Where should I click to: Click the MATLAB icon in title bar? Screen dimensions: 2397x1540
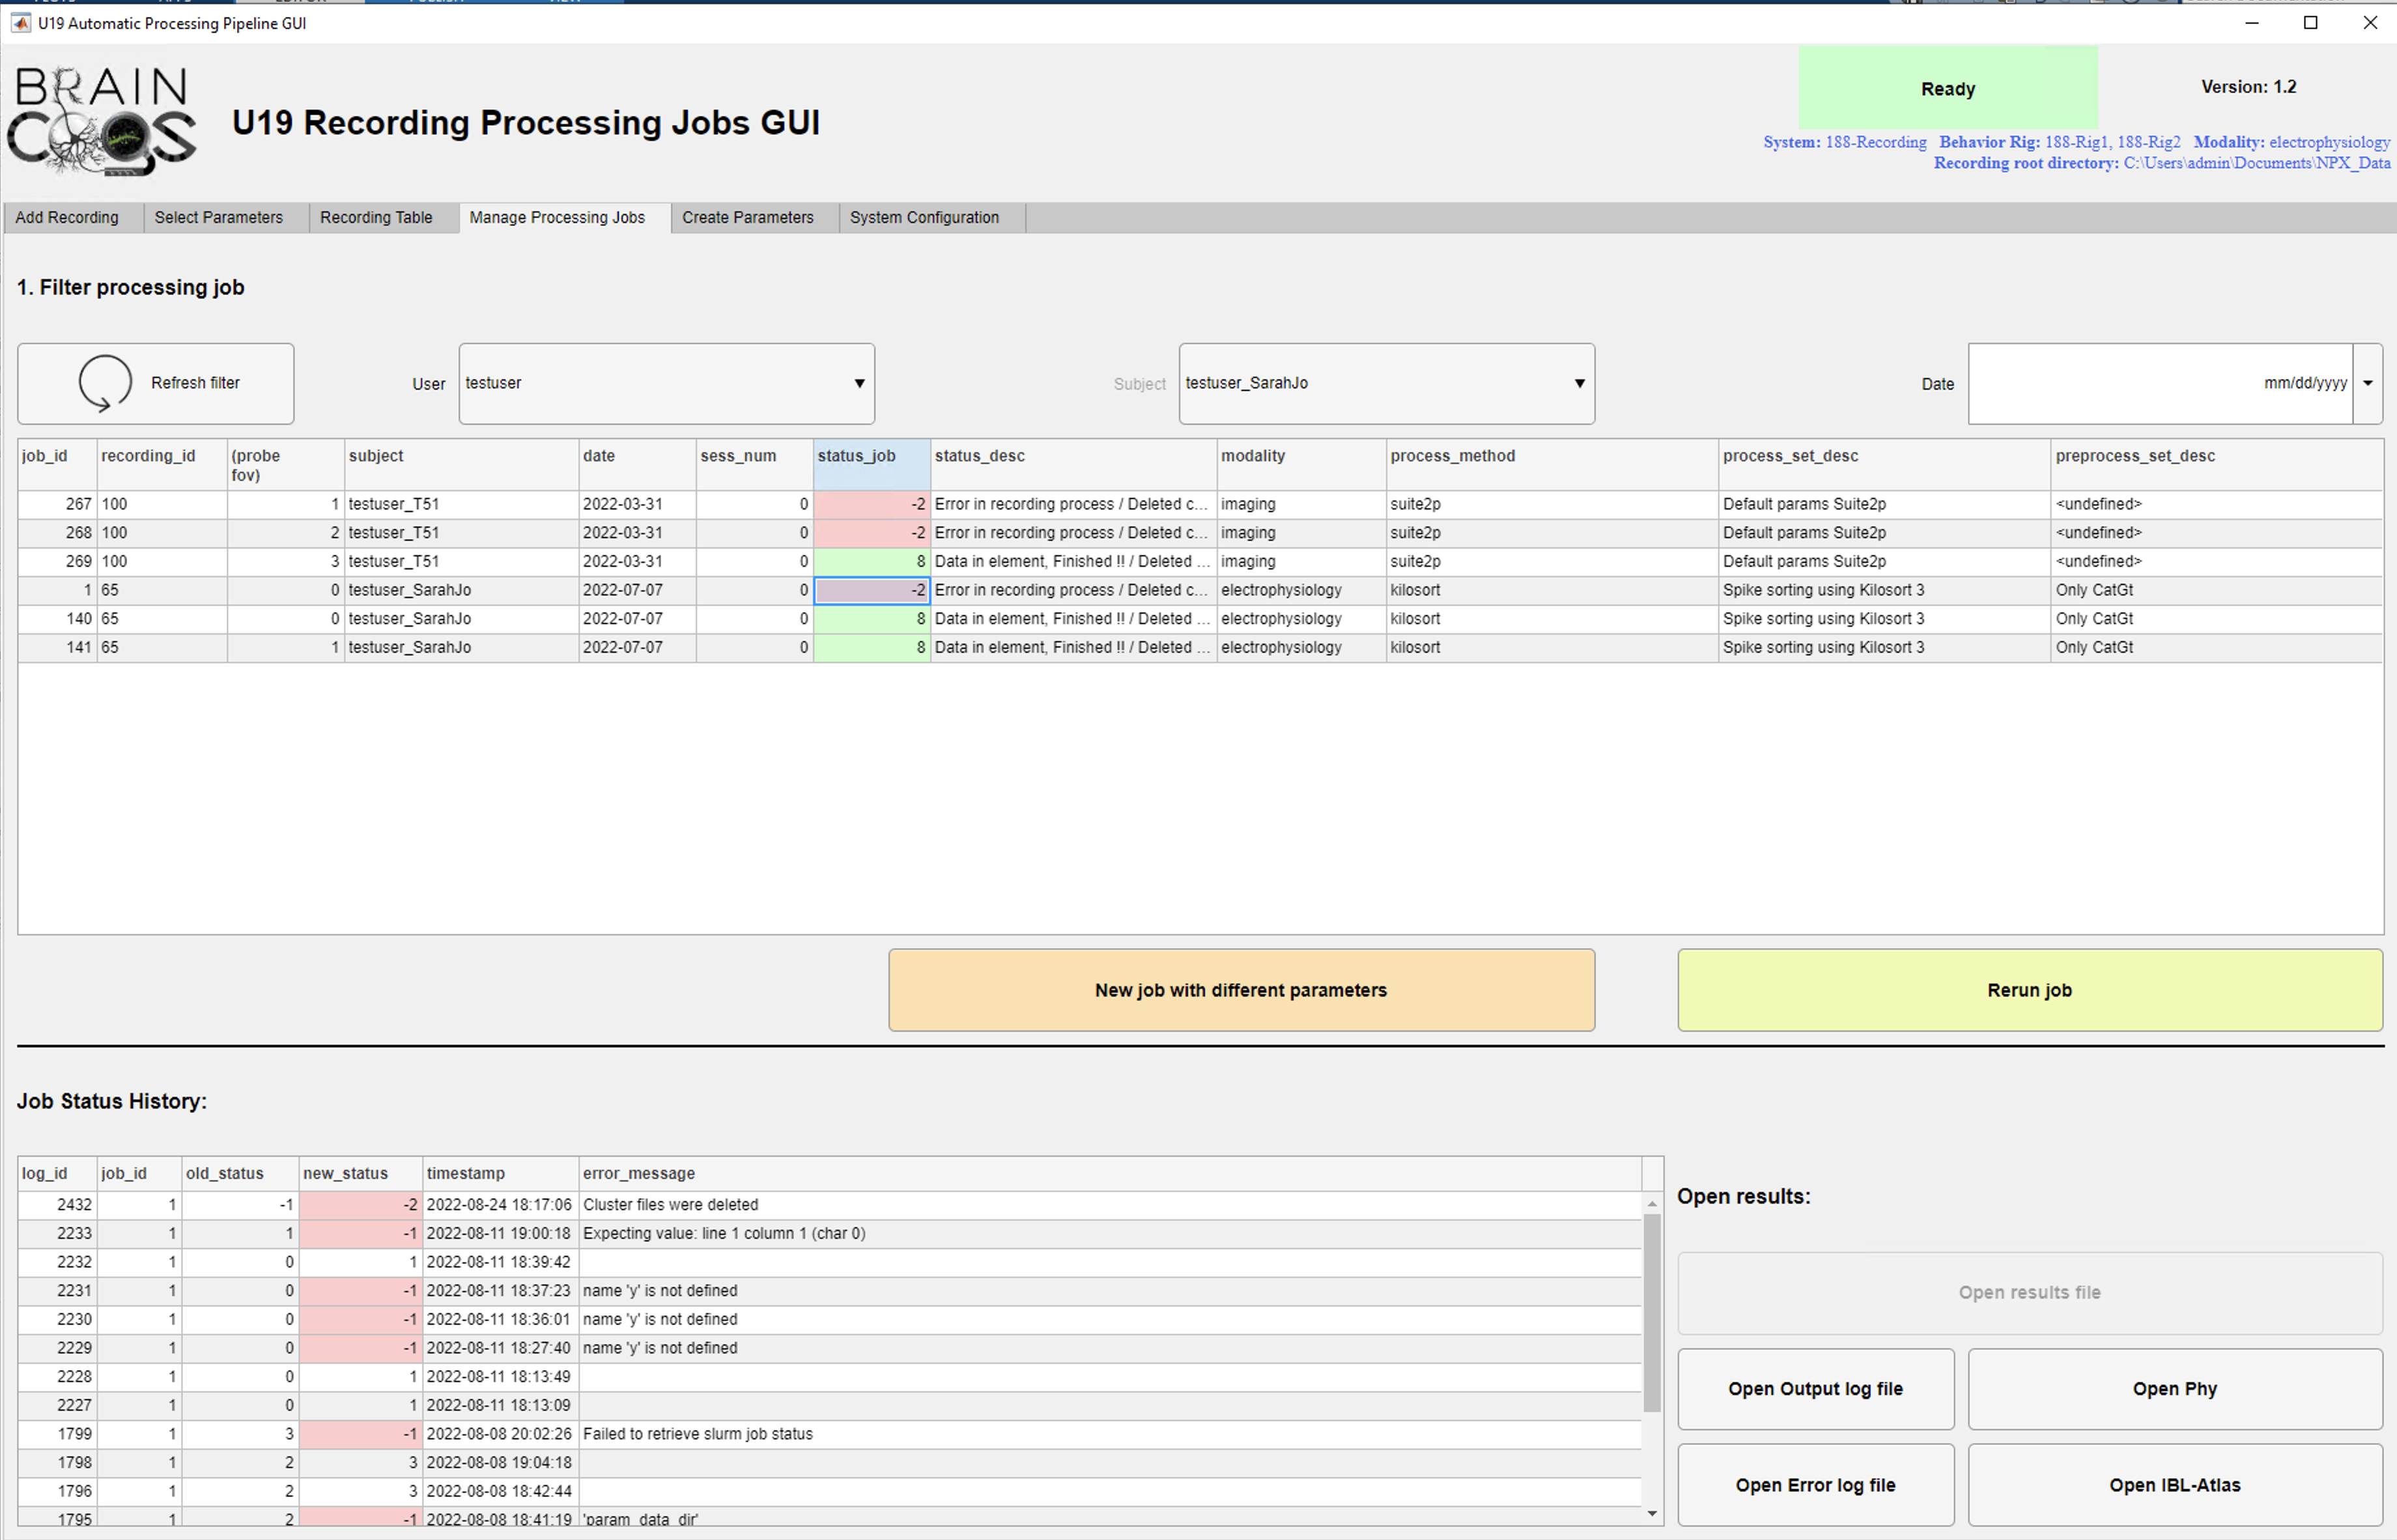point(21,23)
